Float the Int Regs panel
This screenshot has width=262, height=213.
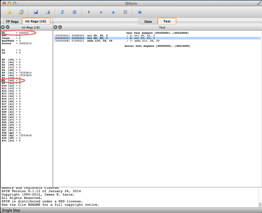click(x=8, y=27)
